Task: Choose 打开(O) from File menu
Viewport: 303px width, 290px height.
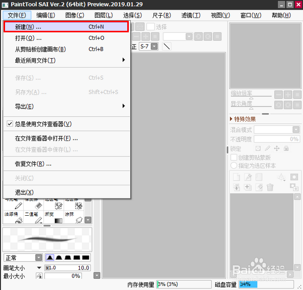Action: pos(67,38)
